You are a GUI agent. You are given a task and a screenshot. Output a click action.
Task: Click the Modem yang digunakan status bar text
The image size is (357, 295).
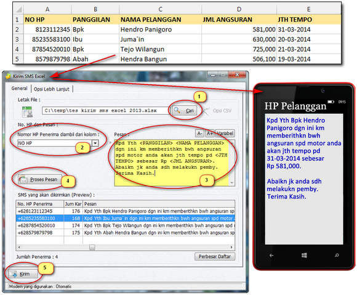[40, 286]
